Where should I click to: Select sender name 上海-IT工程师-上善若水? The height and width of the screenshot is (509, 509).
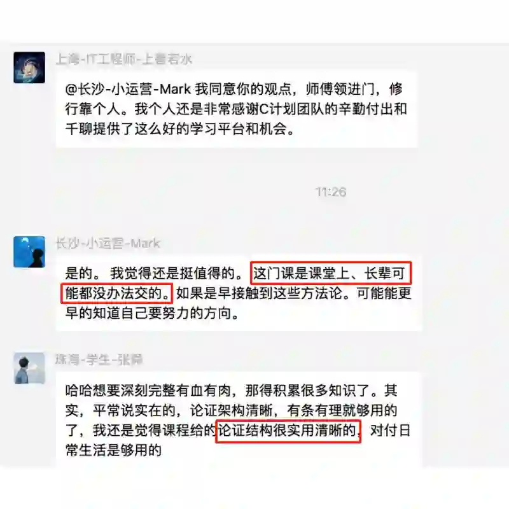[x=123, y=59]
